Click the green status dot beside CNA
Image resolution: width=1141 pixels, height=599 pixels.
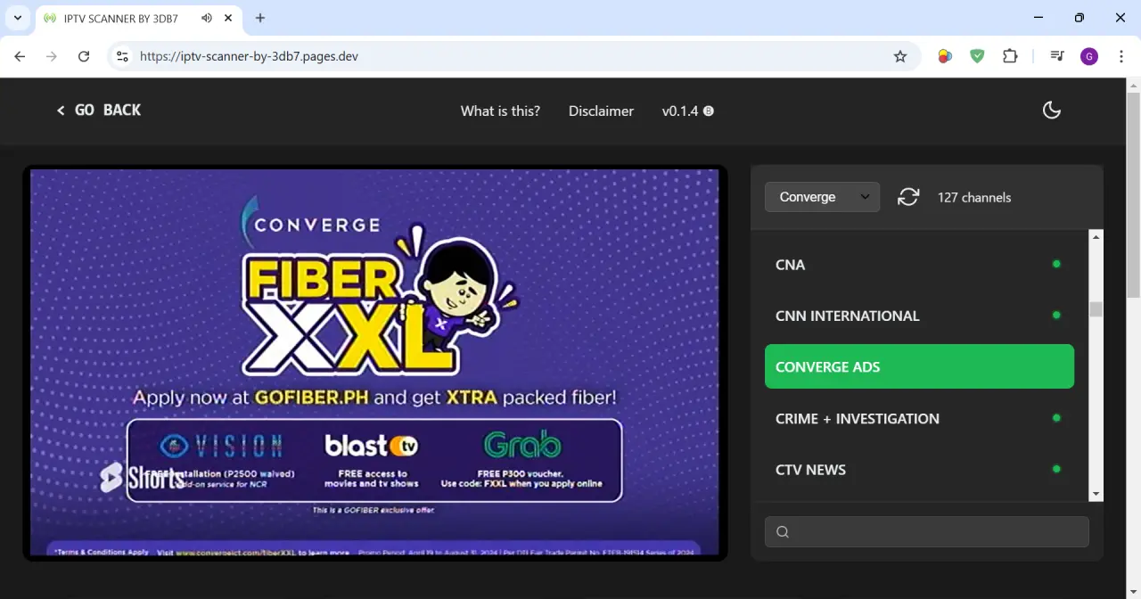tap(1056, 264)
